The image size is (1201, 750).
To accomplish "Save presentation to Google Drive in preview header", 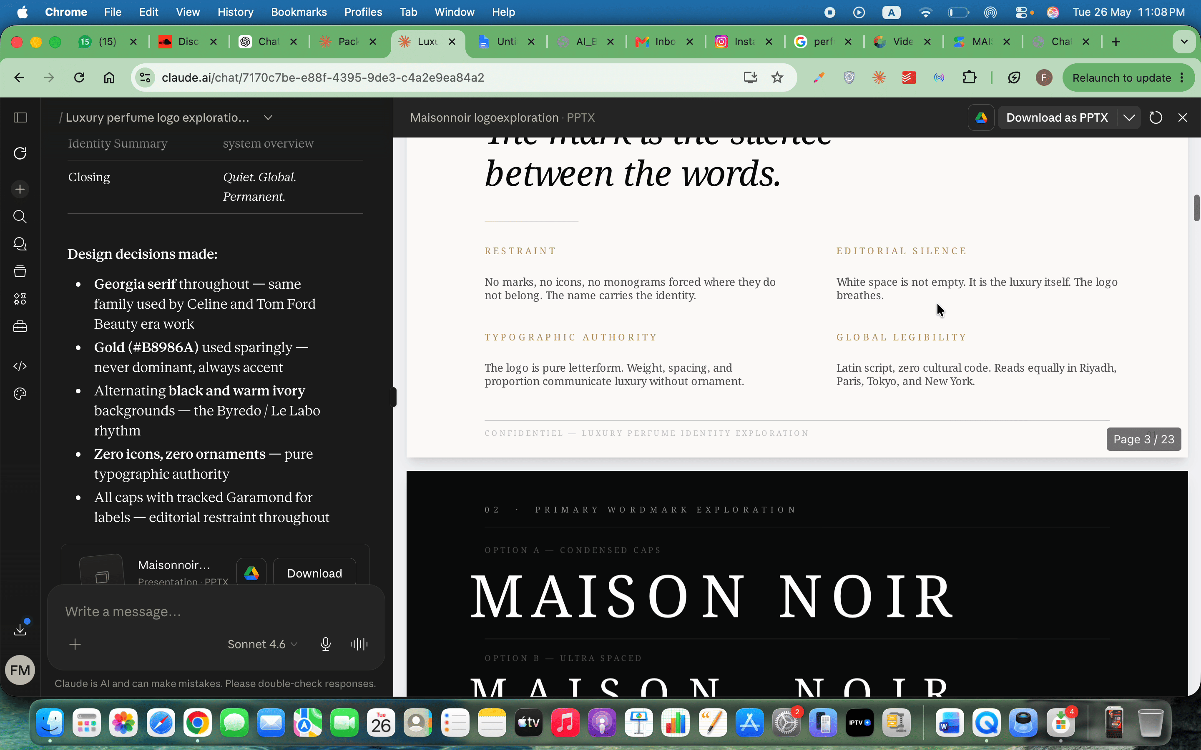I will point(981,117).
